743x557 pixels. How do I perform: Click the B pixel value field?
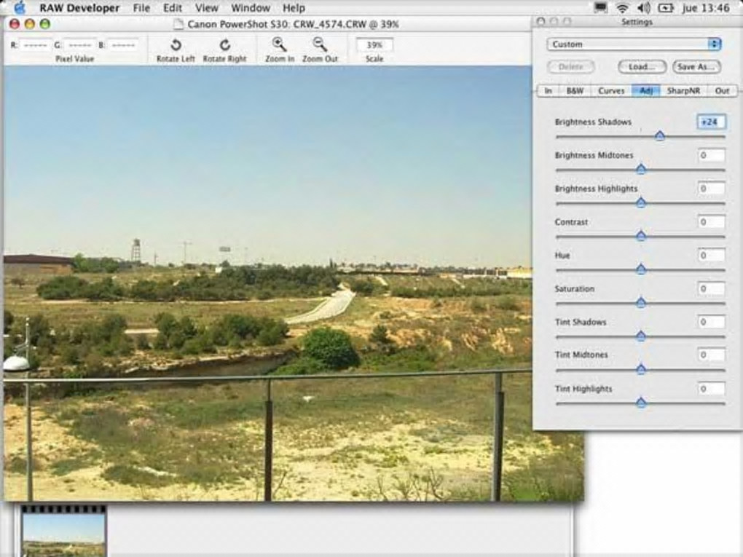[123, 45]
